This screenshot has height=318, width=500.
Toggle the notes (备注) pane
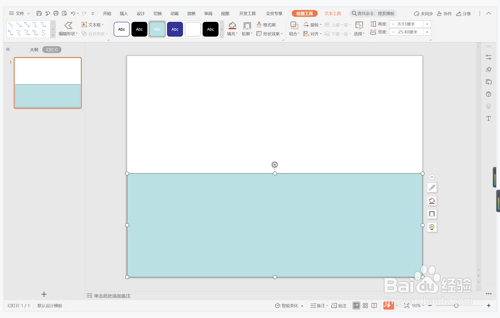[x=318, y=305]
